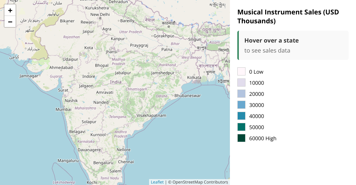Click the 20000 legend color swatch
356x185 pixels.
pos(241,94)
